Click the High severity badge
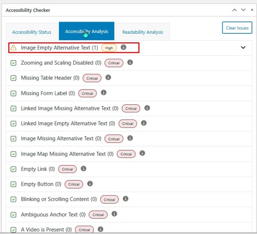Image resolution: width=257 pixels, height=234 pixels. click(109, 48)
